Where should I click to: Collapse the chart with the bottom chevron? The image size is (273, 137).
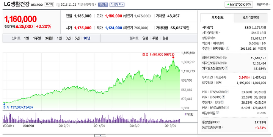pos(100,135)
